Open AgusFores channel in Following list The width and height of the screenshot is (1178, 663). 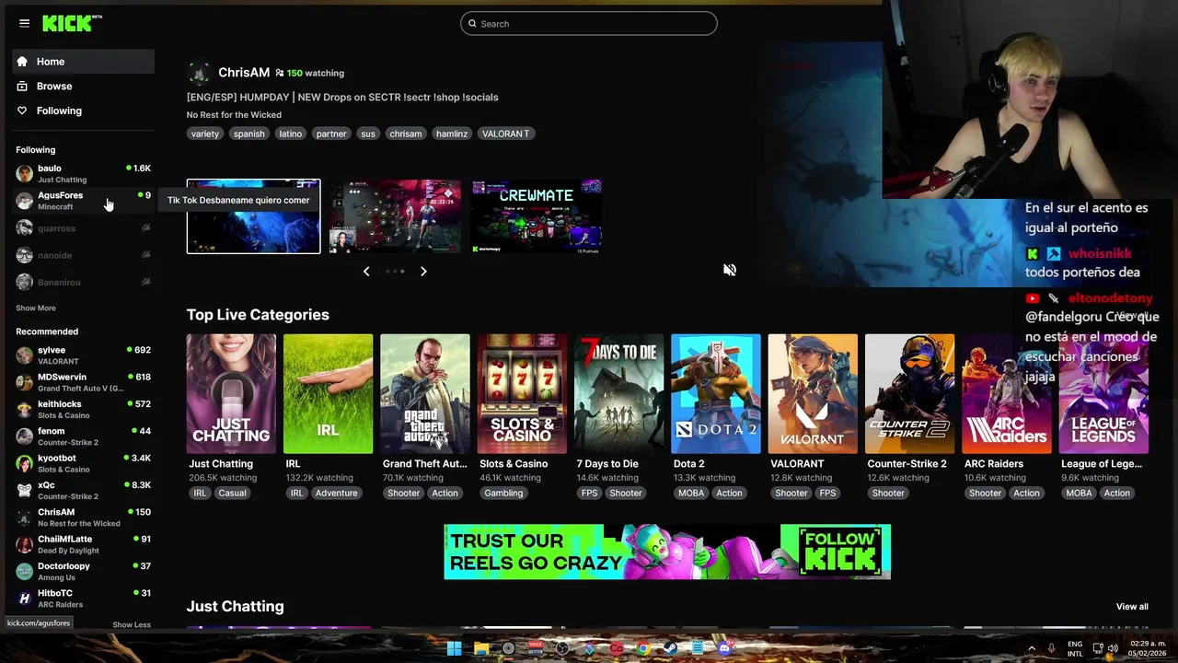click(83, 201)
